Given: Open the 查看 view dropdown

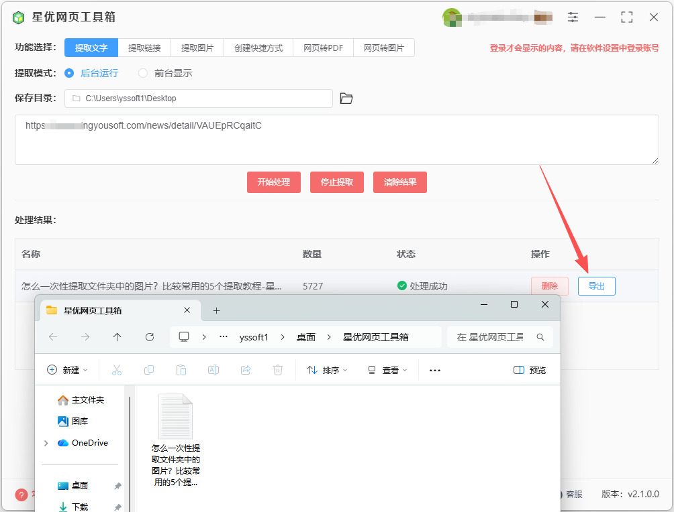Looking at the screenshot, I should [x=387, y=371].
